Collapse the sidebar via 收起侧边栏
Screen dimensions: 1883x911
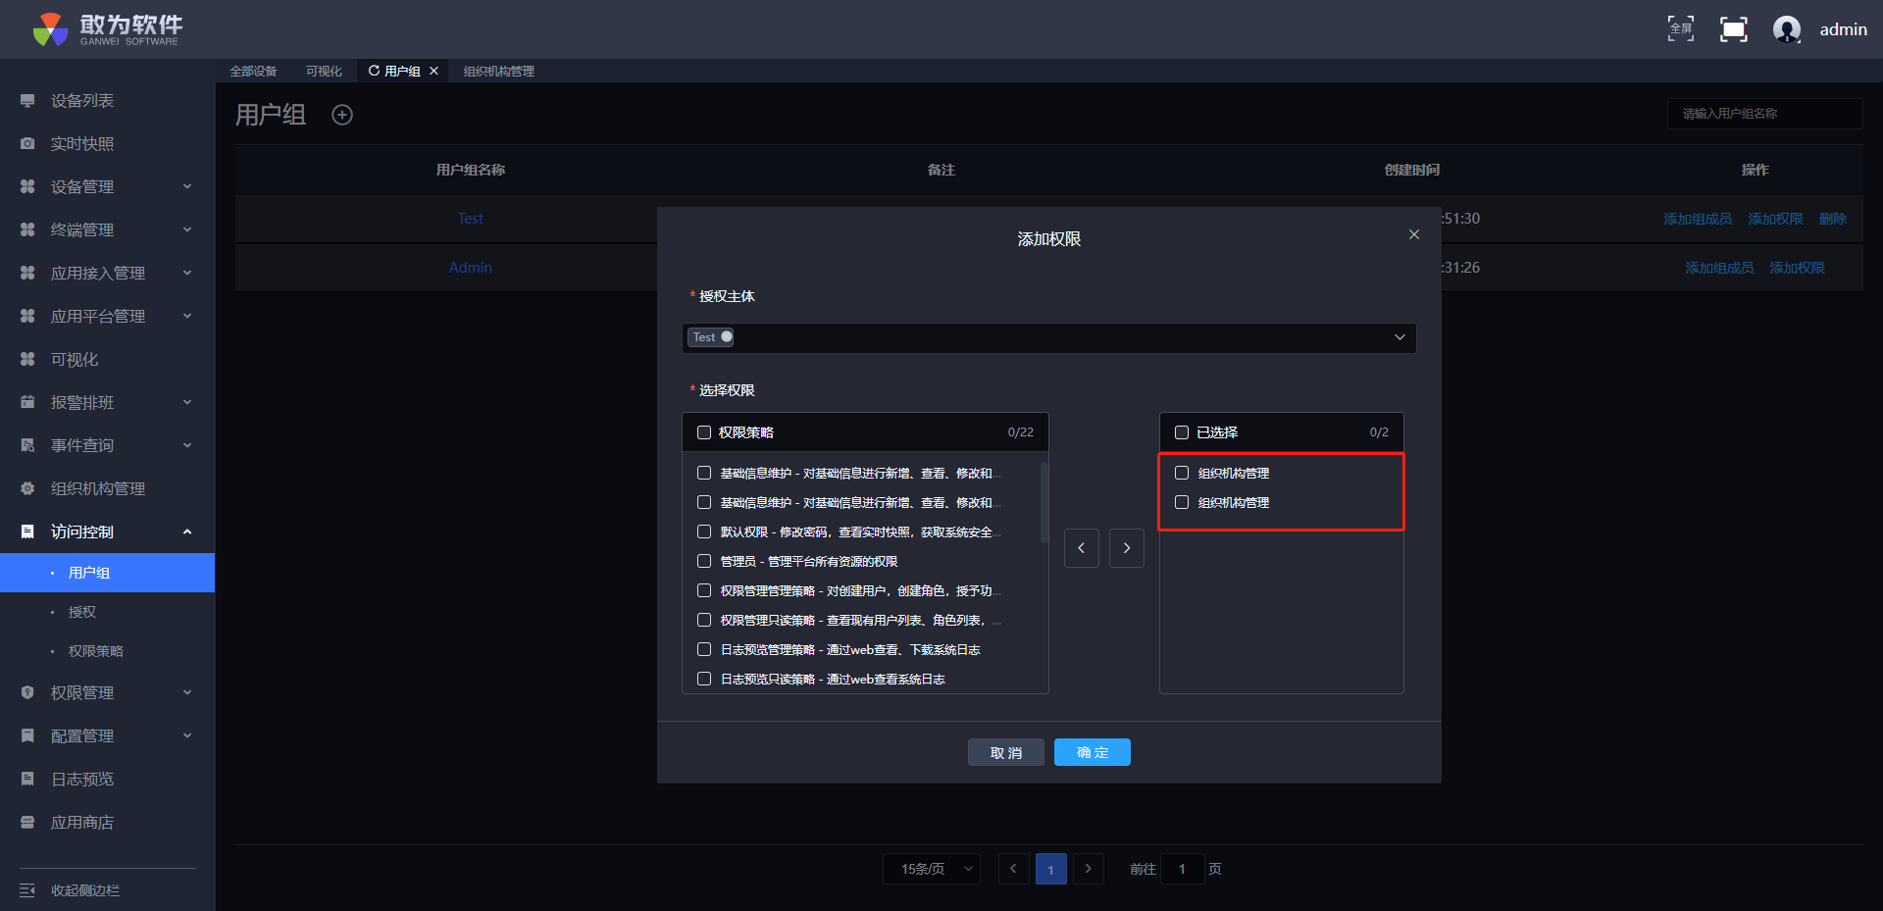point(84,890)
